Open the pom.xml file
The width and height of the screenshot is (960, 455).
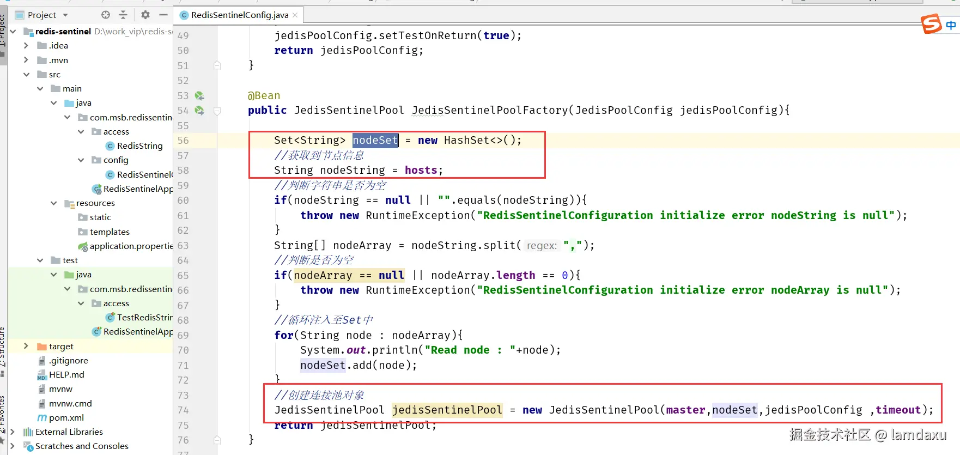pos(60,418)
